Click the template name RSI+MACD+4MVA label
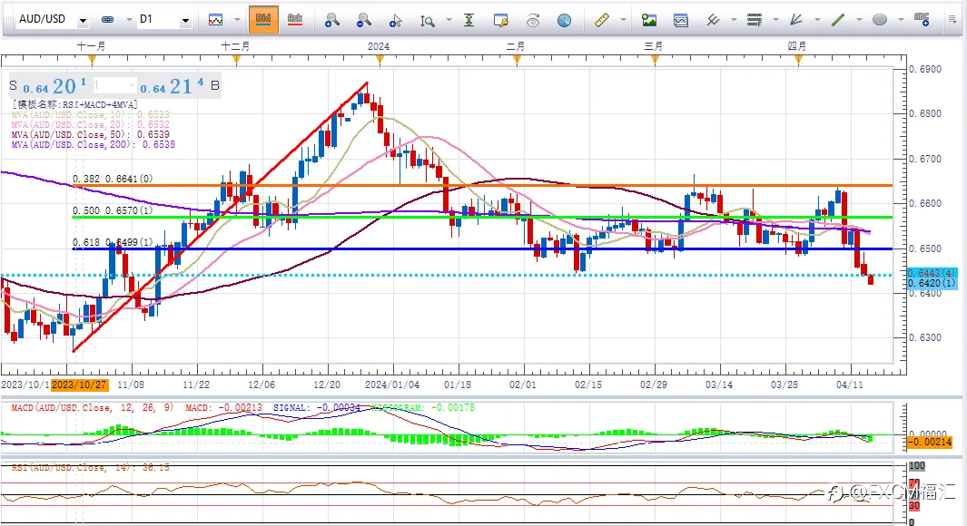This screenshot has height=526, width=967. click(74, 104)
